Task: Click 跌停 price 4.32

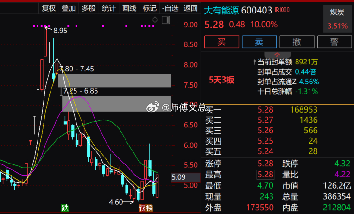Action: 342,163
